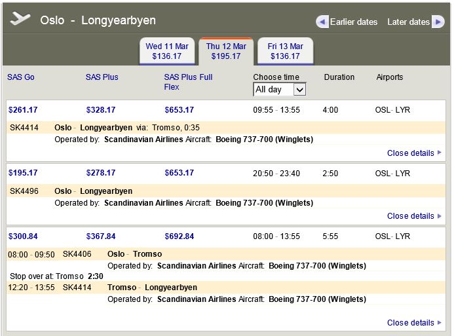Click the via Tromso, 0:35 text

[168, 128]
